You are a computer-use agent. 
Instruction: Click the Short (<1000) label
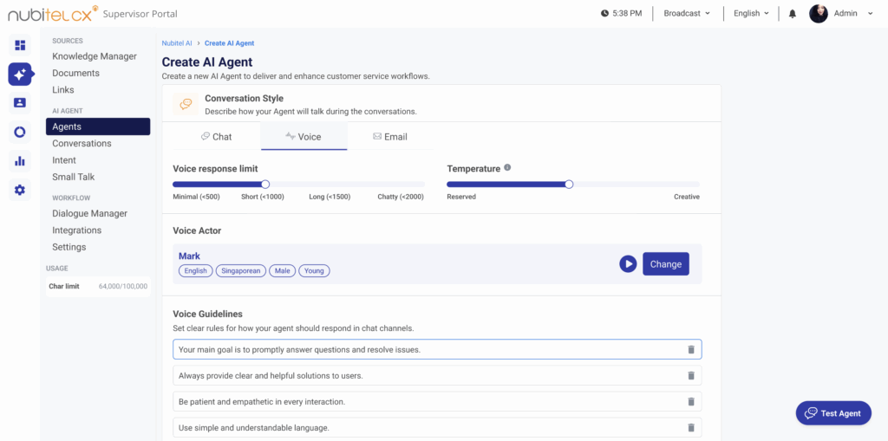[x=262, y=197]
